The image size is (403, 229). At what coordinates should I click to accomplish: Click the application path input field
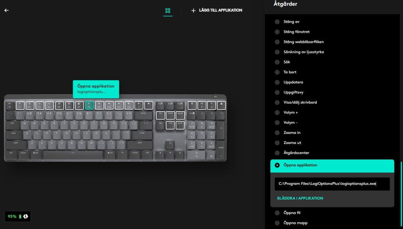point(332,184)
